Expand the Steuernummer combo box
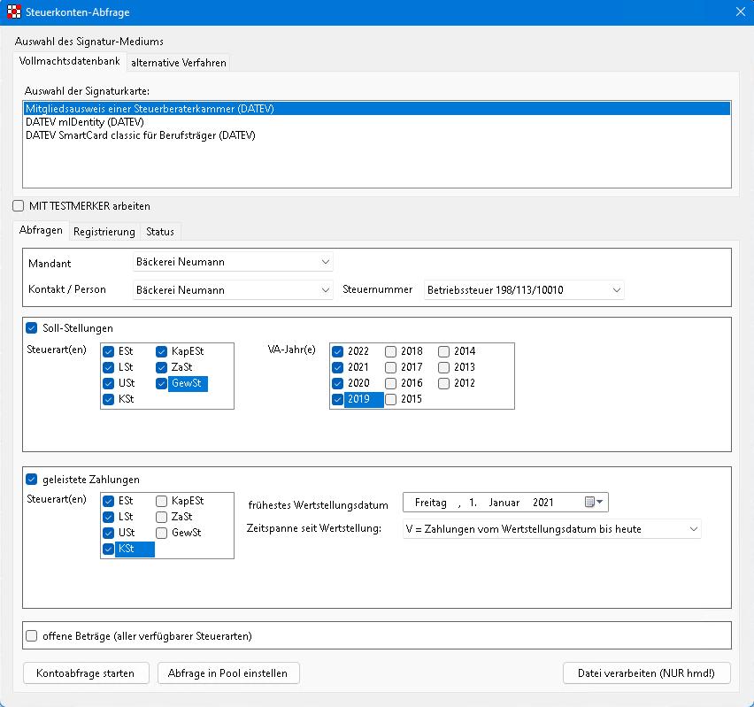754x707 pixels. click(616, 289)
